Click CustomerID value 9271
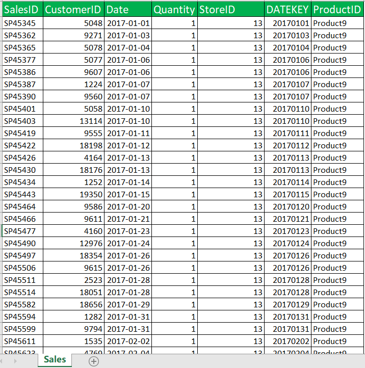The image size is (365, 368). tap(74, 35)
